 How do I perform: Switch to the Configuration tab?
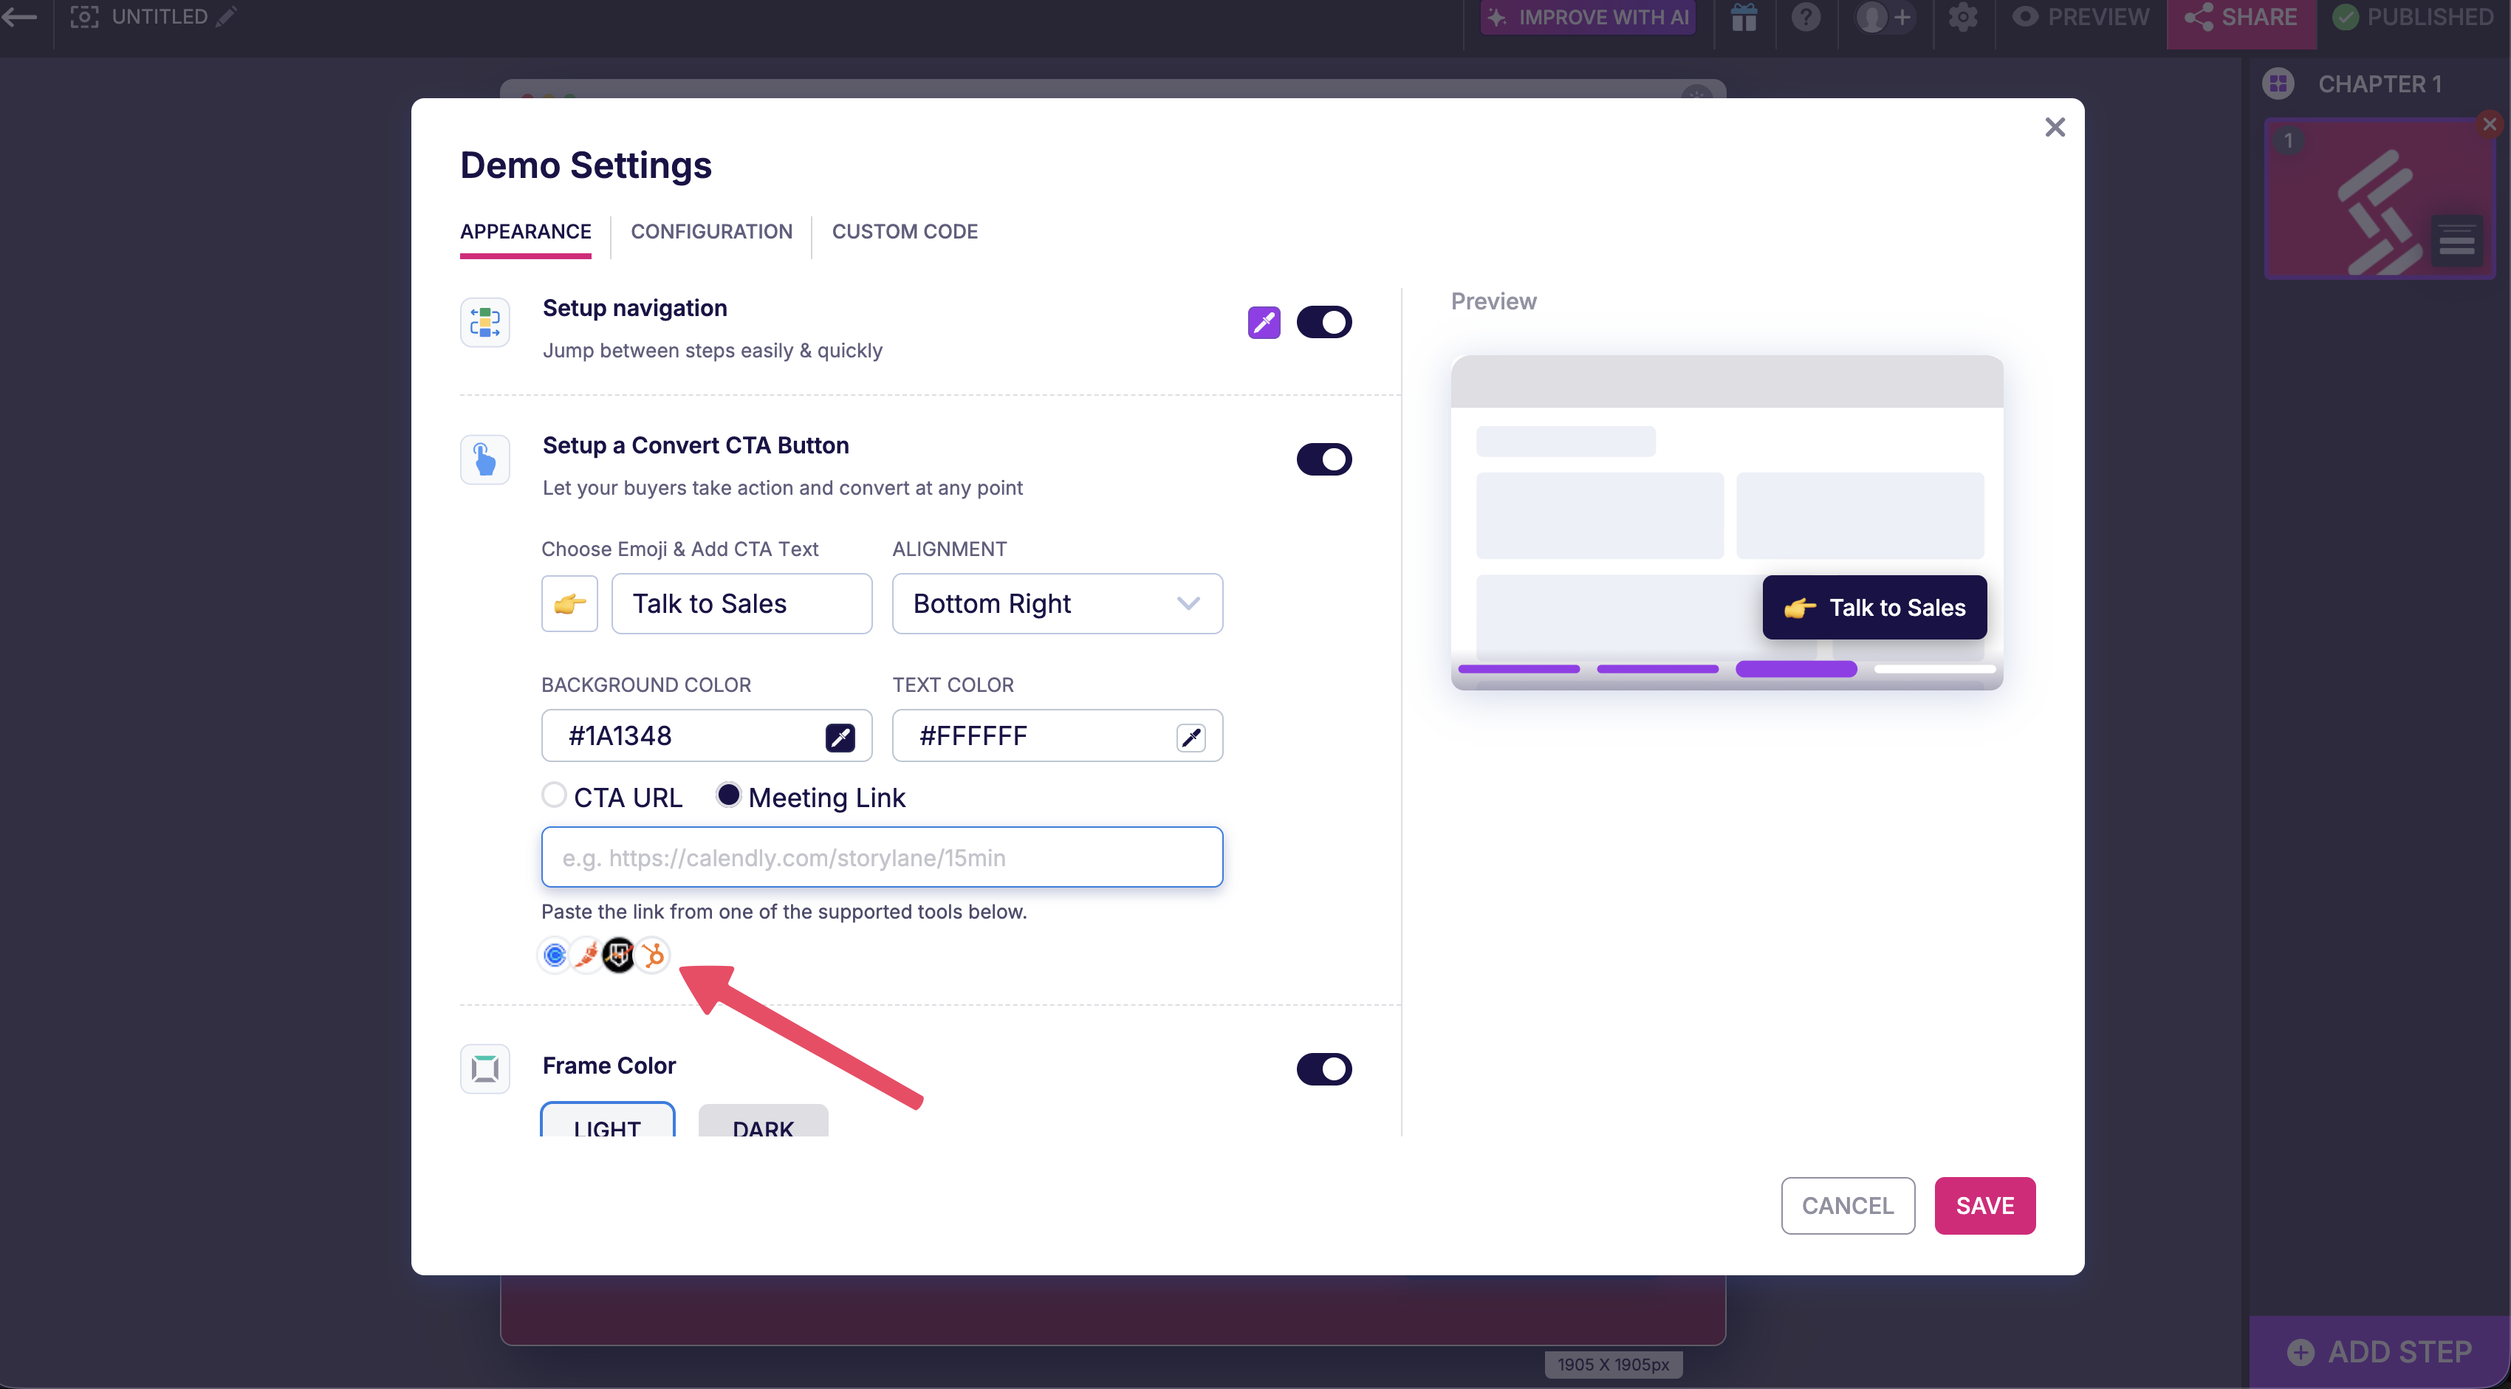pyautogui.click(x=710, y=232)
